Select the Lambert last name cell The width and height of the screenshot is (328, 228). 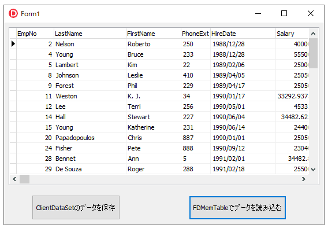tap(90, 65)
